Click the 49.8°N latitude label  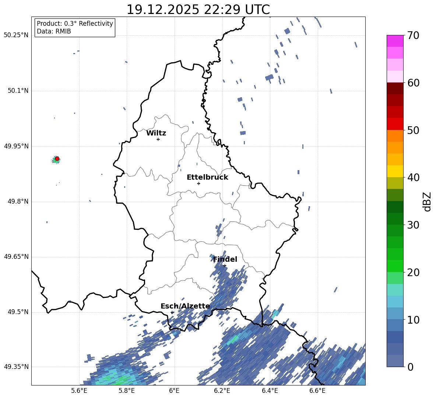(18, 201)
